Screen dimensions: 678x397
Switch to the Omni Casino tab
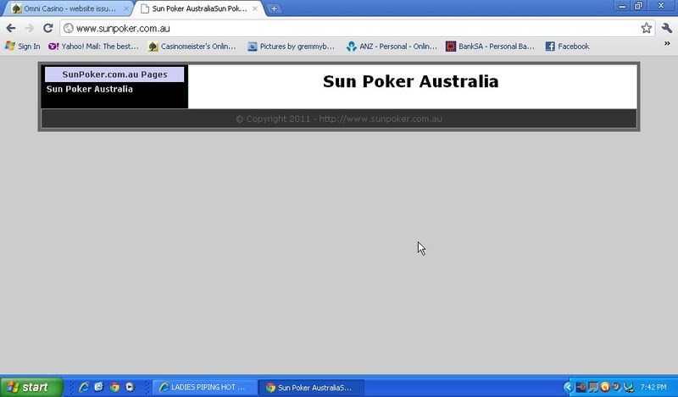point(69,8)
